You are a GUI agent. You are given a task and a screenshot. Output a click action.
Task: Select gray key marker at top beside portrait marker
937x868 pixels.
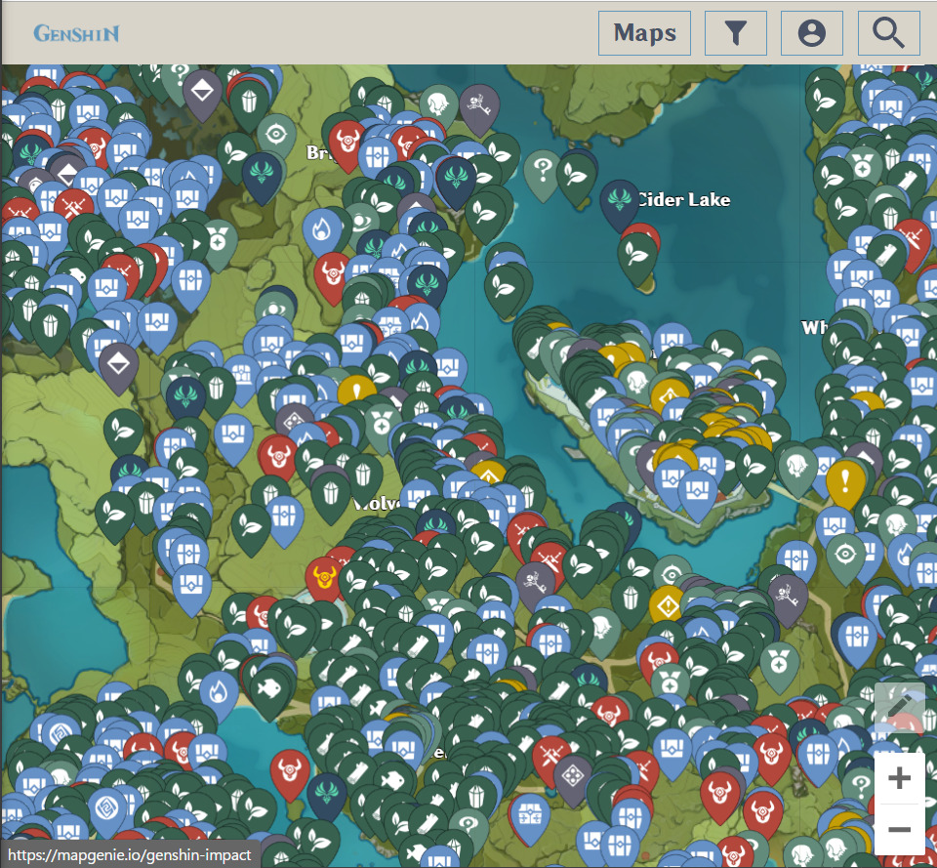[x=479, y=108]
